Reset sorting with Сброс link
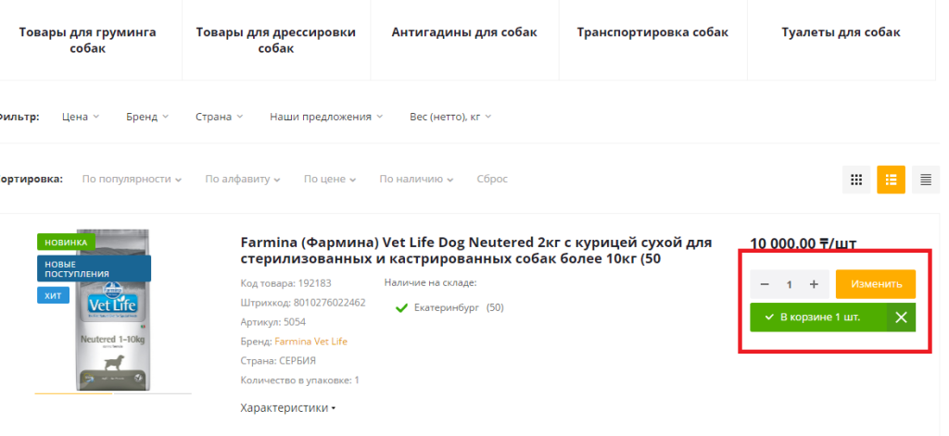This screenshot has width=949, height=436. pyautogui.click(x=492, y=179)
